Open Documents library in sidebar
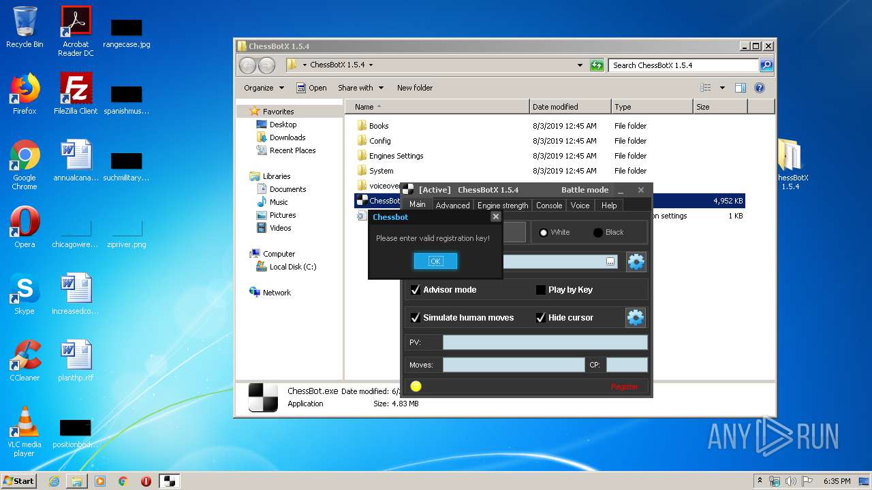The height and width of the screenshot is (490, 872). click(x=287, y=189)
